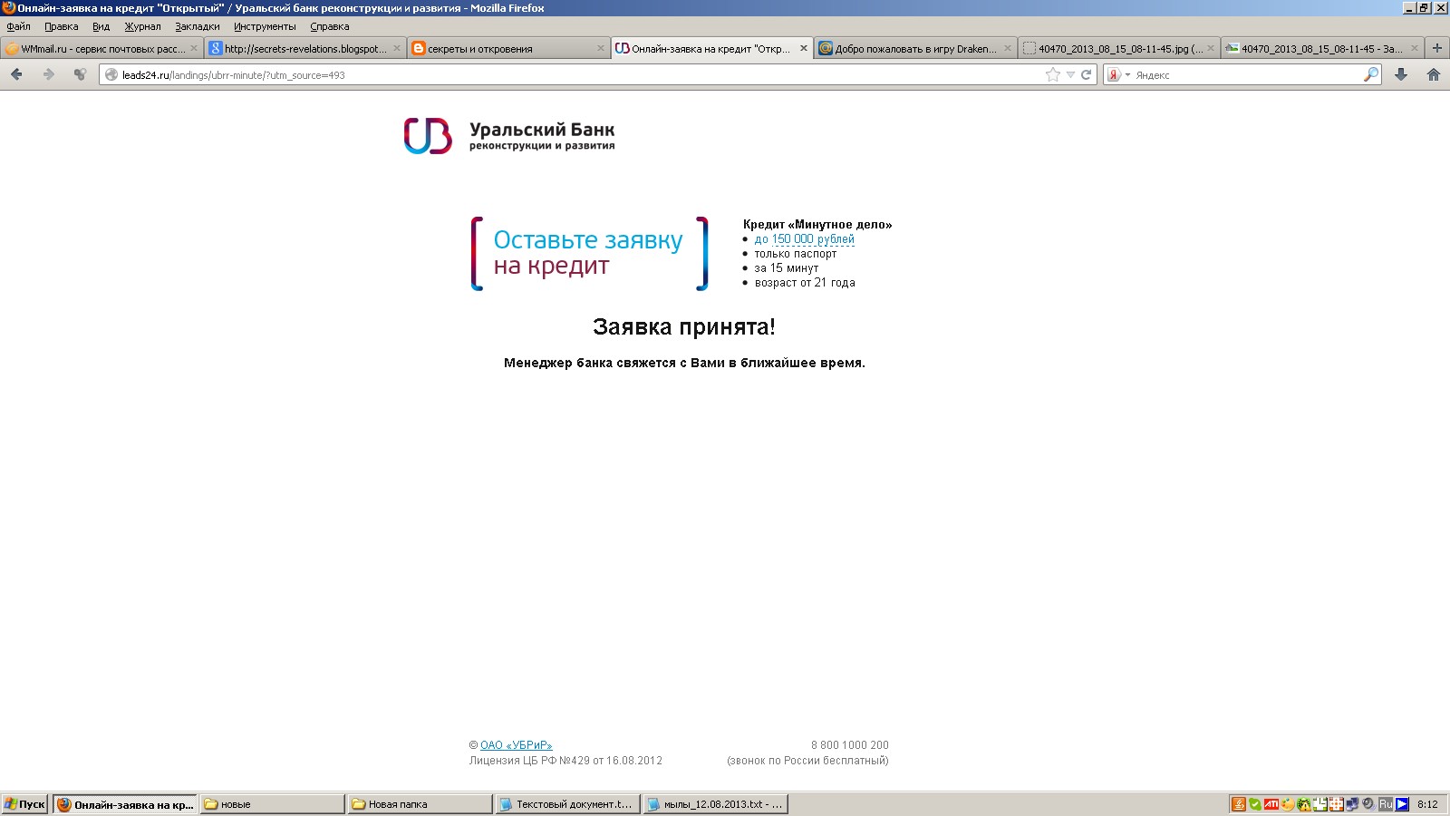Screen dimensions: 1450x816
Task: Bookmark this page with the star icon
Action: pyautogui.click(x=1052, y=74)
